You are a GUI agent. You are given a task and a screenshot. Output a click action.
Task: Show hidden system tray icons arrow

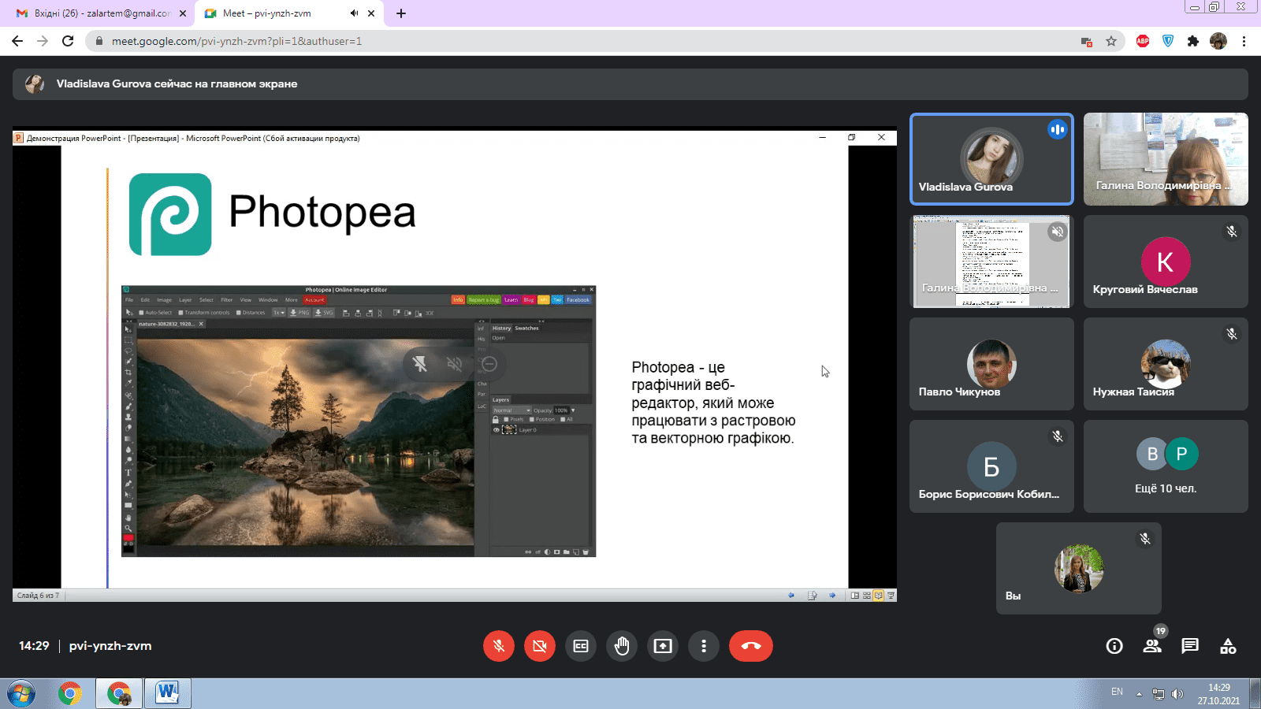point(1139,694)
